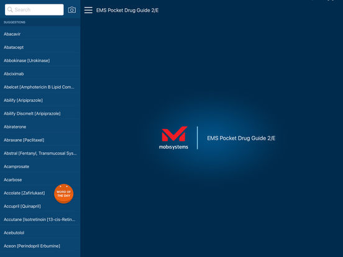Choose Abelcet [Amphotericin B Lipid Com... entry
The height and width of the screenshot is (257, 343).
pyautogui.click(x=40, y=87)
